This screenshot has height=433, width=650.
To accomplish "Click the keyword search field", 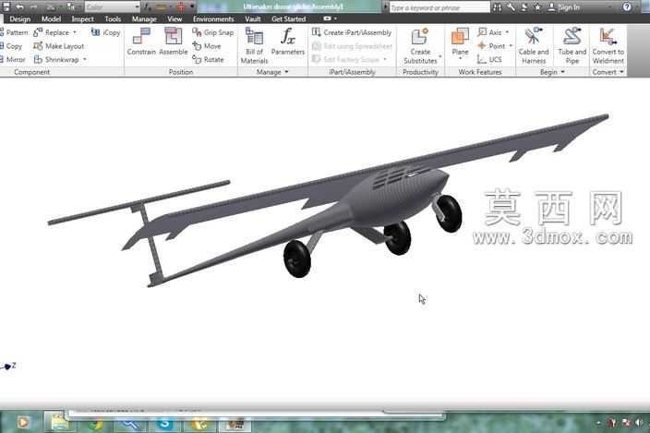I will (x=439, y=7).
